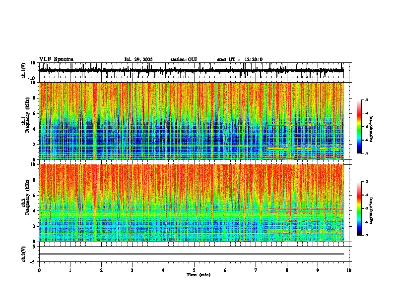Click time axis tick label "9"
This screenshot has width=393, height=303.
pyautogui.click(x=318, y=270)
